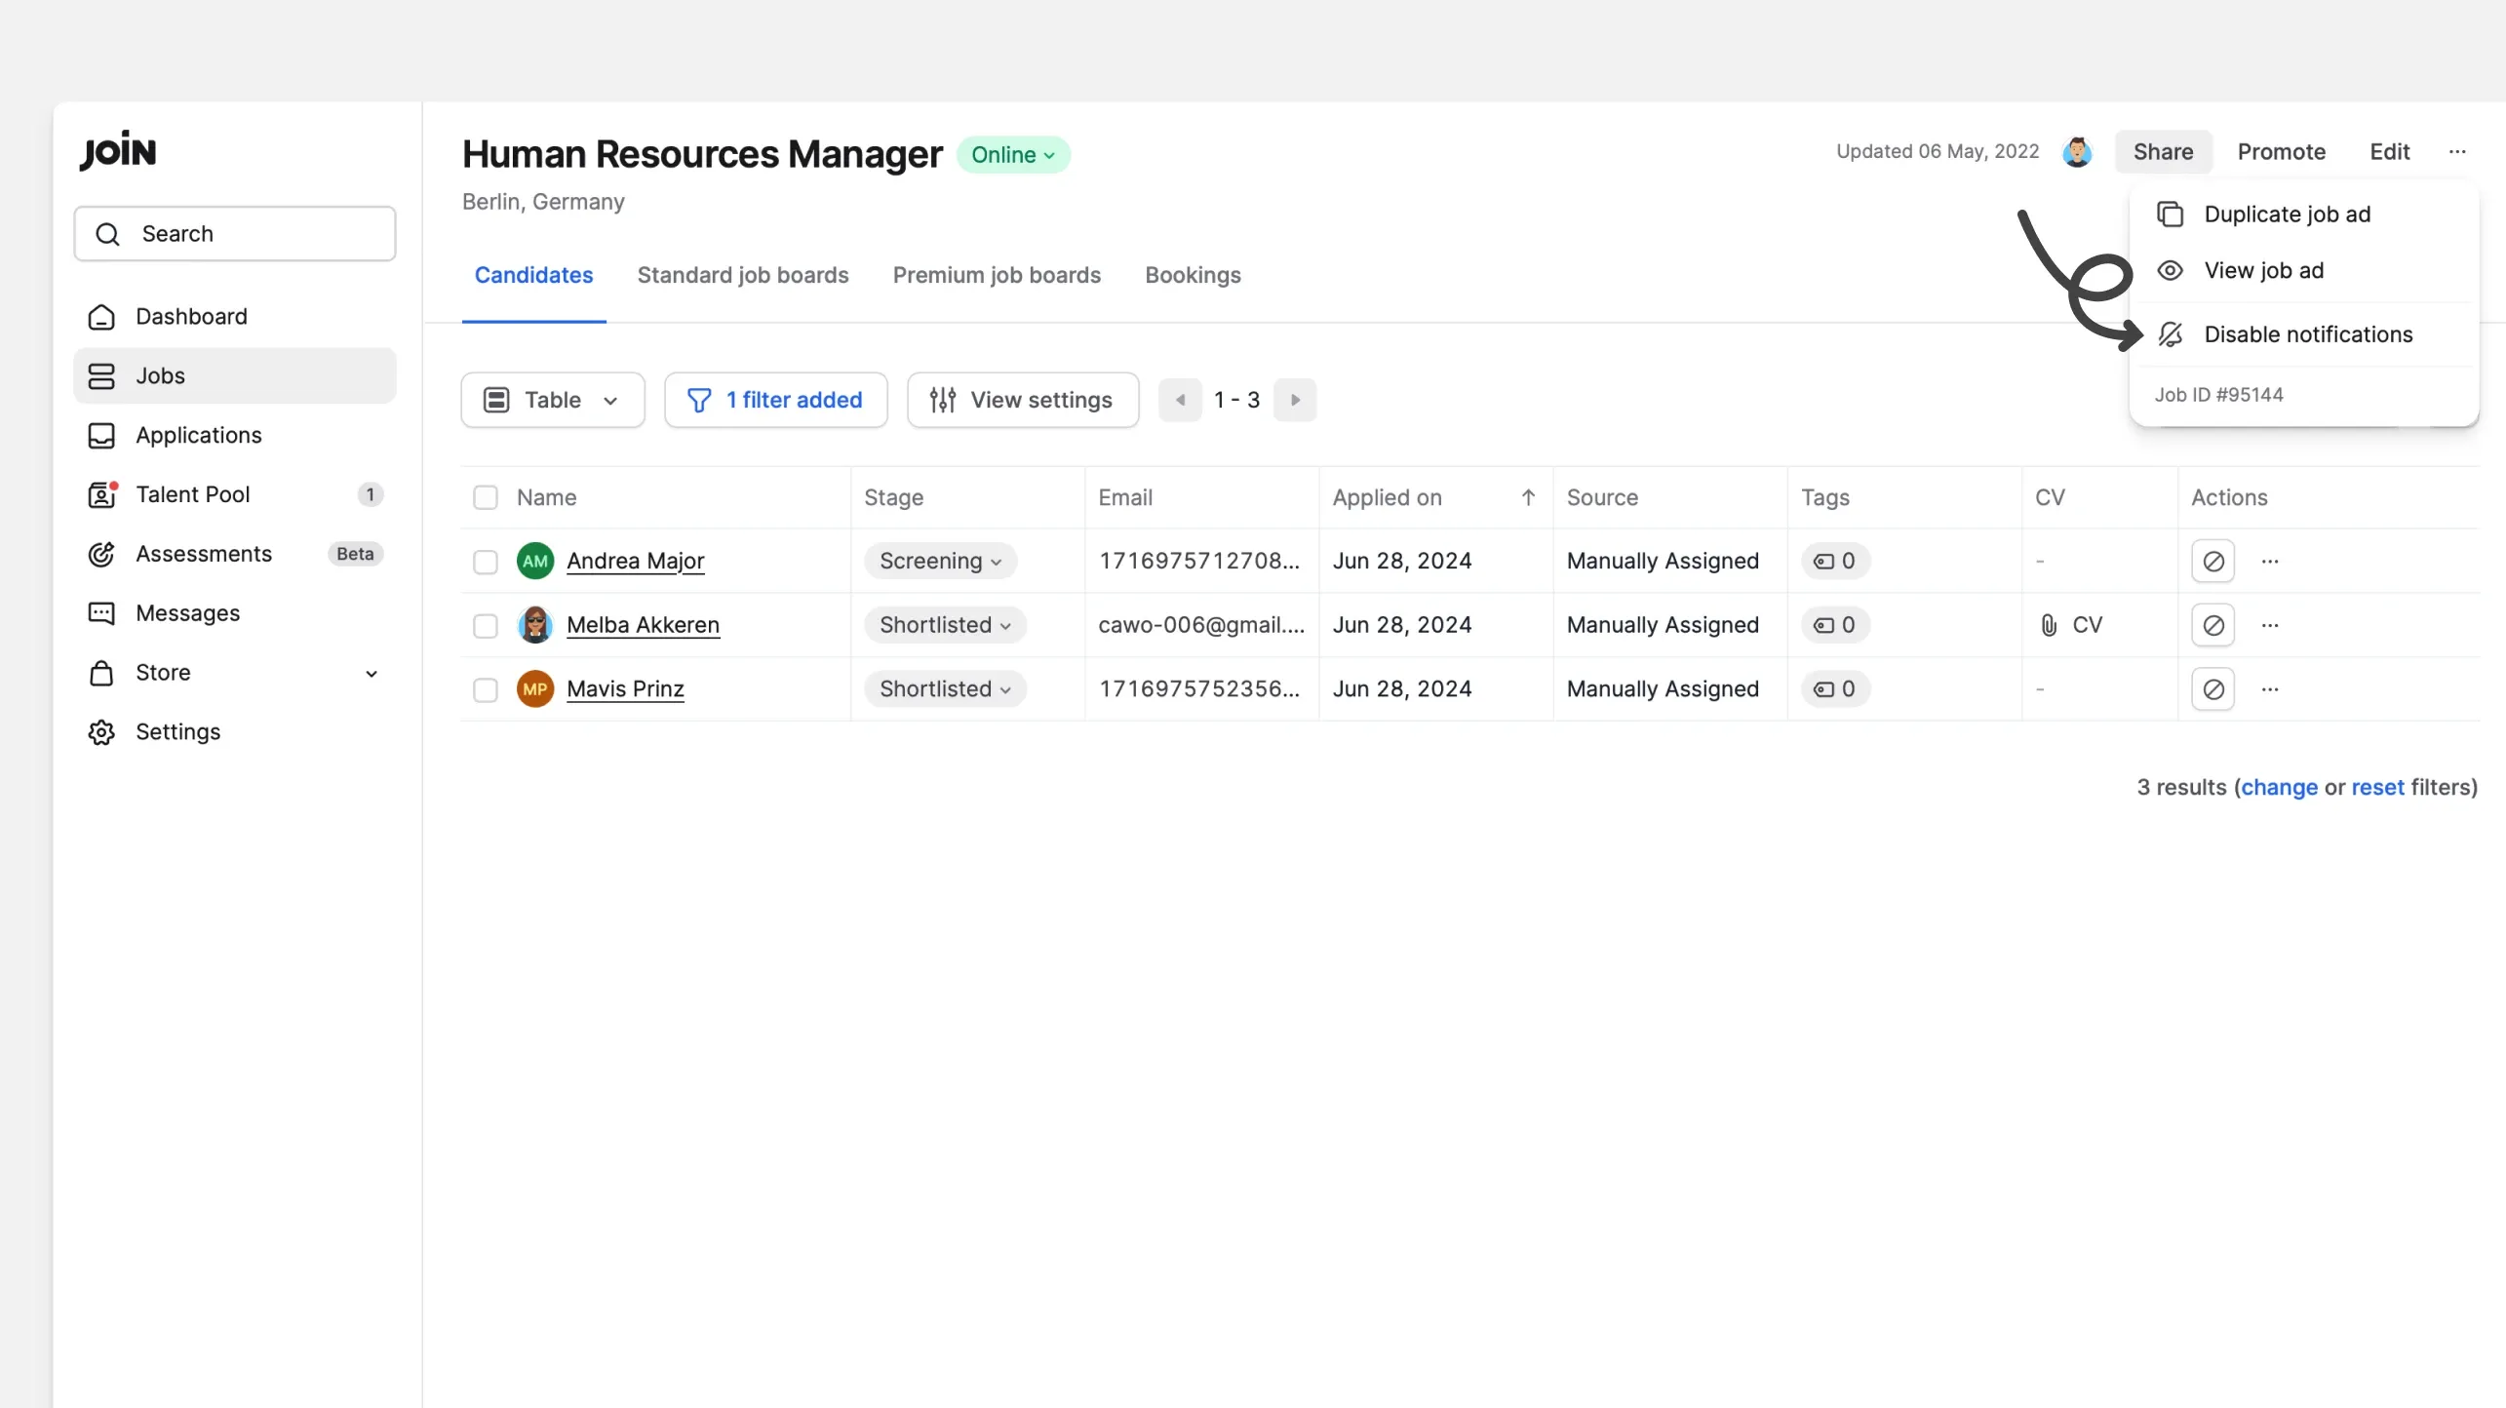This screenshot has width=2506, height=1408.
Task: Open the 1 filter added button
Action: tap(776, 400)
